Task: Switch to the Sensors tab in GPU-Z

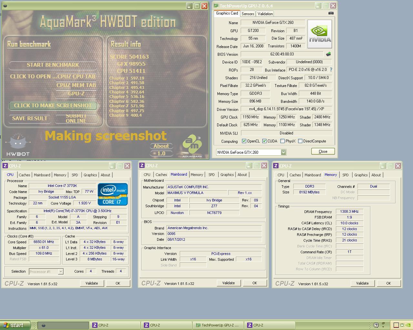Action: [248, 14]
